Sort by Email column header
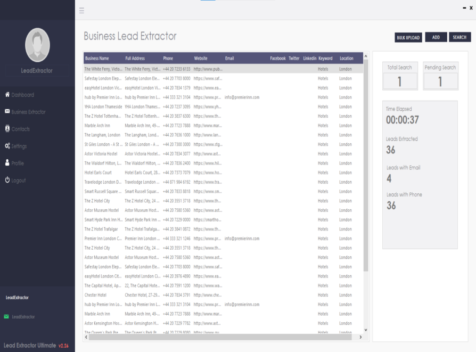 229,58
